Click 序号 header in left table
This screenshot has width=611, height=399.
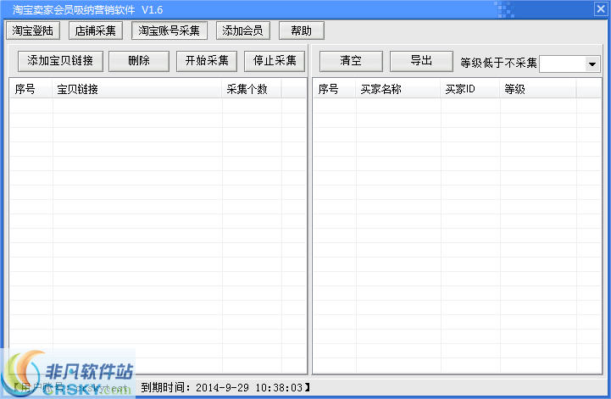31,89
